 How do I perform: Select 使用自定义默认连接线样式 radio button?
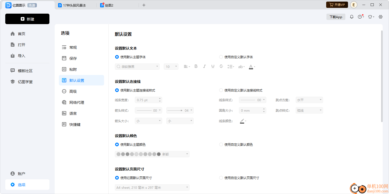click(221, 90)
